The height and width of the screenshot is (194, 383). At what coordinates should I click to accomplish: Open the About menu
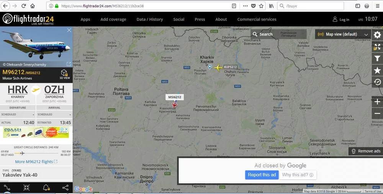coord(221,19)
